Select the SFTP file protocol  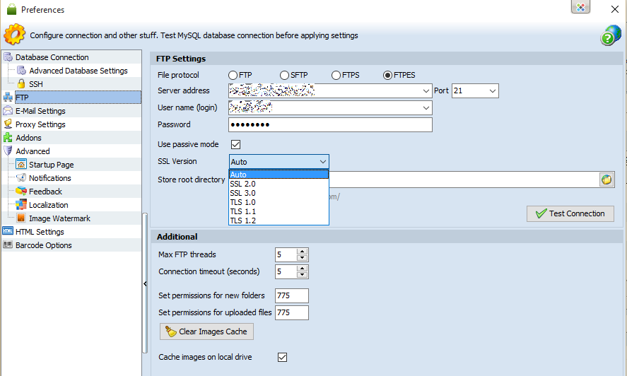click(x=284, y=75)
